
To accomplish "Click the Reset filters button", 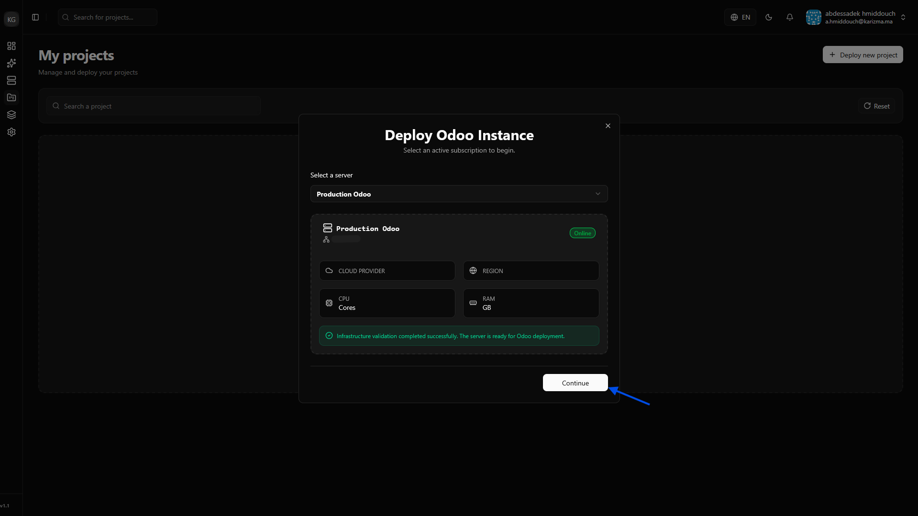I will pyautogui.click(x=876, y=106).
